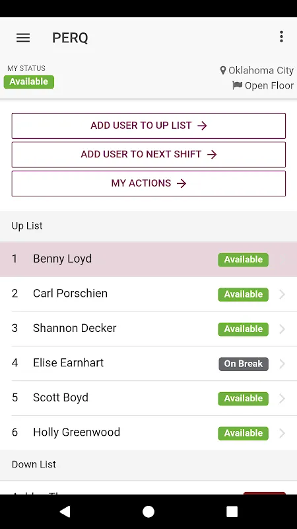This screenshot has height=529, width=297.
Task: Expand Elise Earnhart's row chevron
Action: (282, 364)
